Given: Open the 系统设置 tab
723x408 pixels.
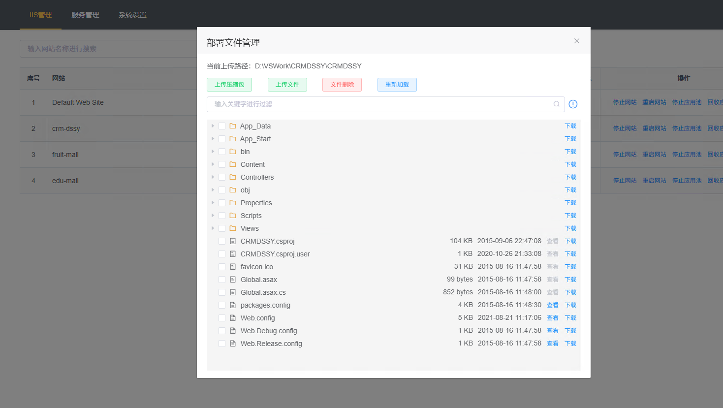Looking at the screenshot, I should [x=132, y=15].
